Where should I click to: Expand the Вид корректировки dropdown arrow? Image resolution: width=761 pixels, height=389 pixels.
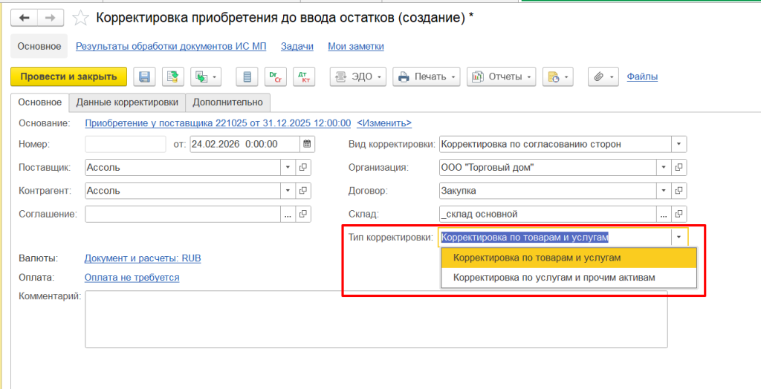[x=678, y=144]
